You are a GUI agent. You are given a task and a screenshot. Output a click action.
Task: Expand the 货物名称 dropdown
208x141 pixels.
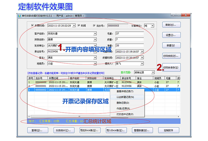point(95,39)
